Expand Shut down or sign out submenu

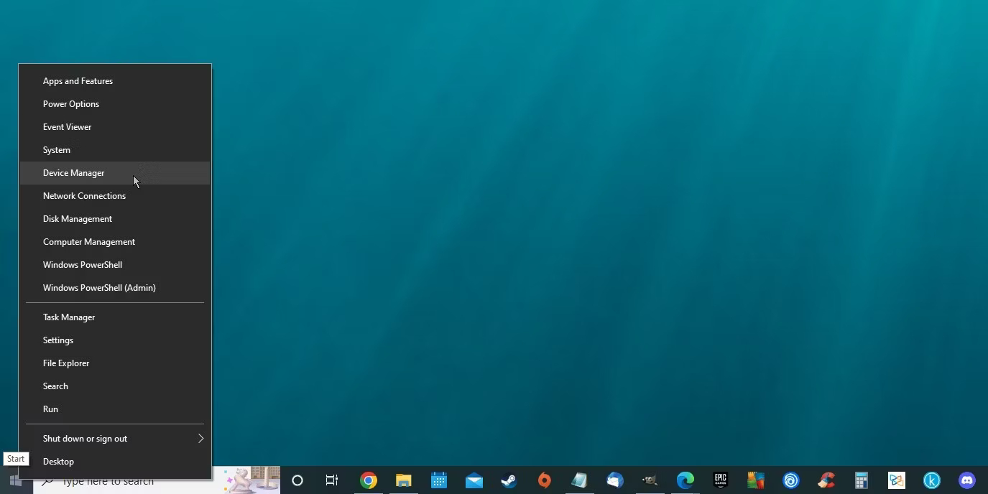115,439
